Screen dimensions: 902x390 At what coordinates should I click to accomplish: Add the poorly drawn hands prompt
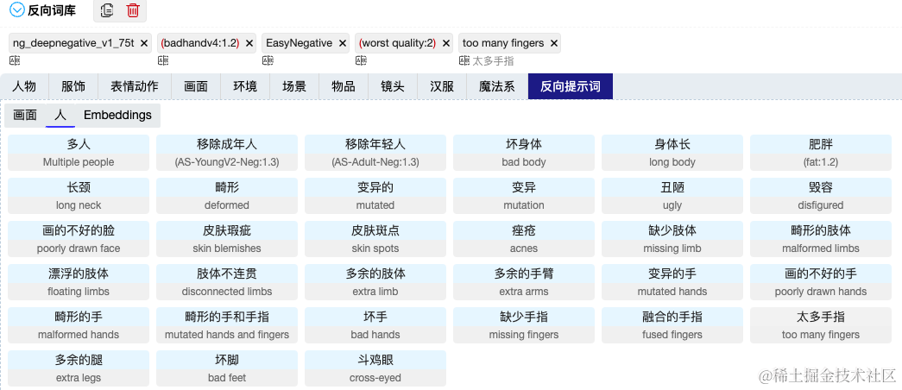click(x=821, y=282)
